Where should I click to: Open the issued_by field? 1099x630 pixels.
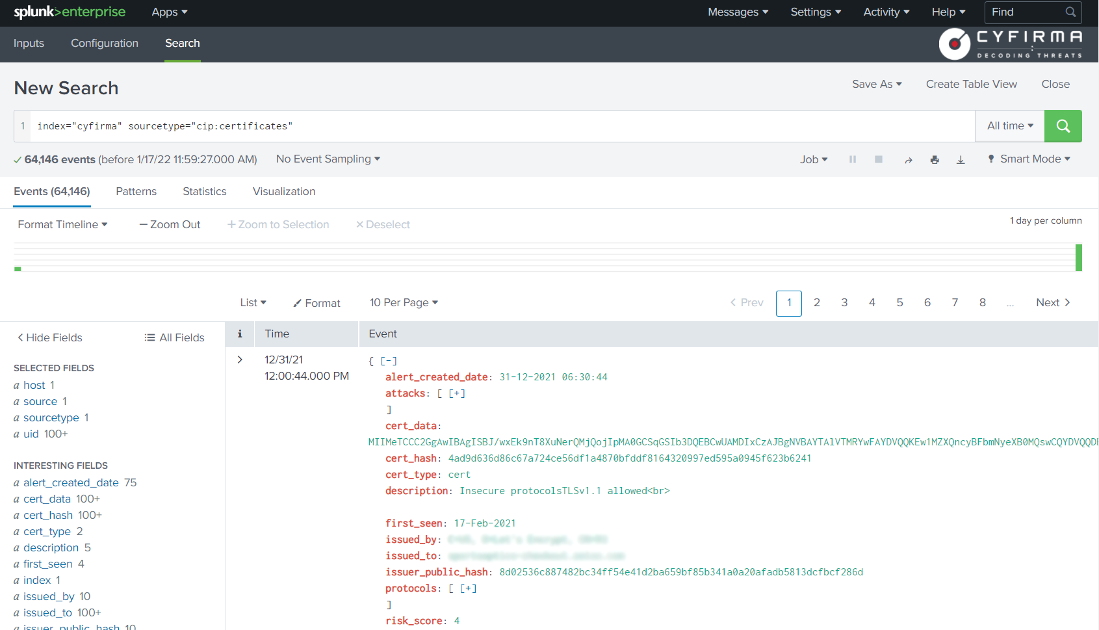[49, 596]
